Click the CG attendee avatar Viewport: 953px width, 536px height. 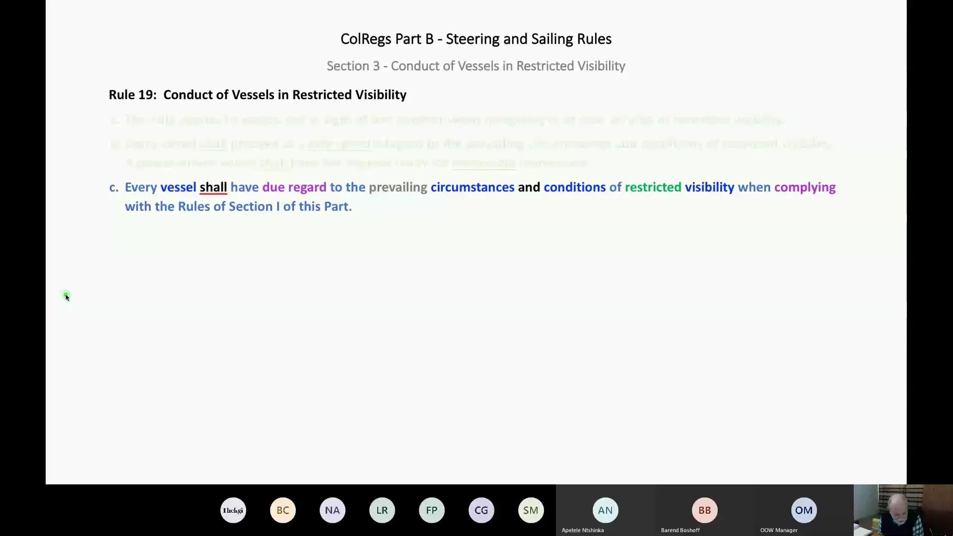pos(481,510)
